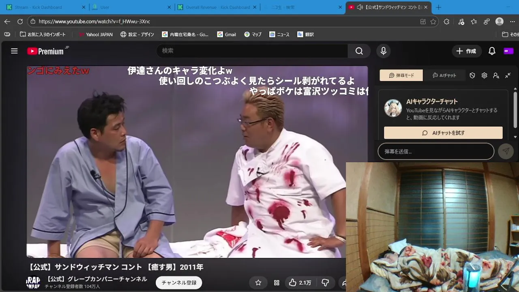
Task: Click the search magnifier button
Action: pyautogui.click(x=359, y=51)
